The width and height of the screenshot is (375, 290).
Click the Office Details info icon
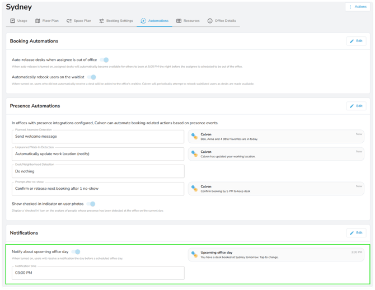(x=210, y=21)
